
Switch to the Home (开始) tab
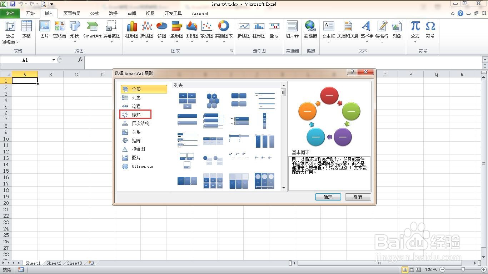pos(30,14)
